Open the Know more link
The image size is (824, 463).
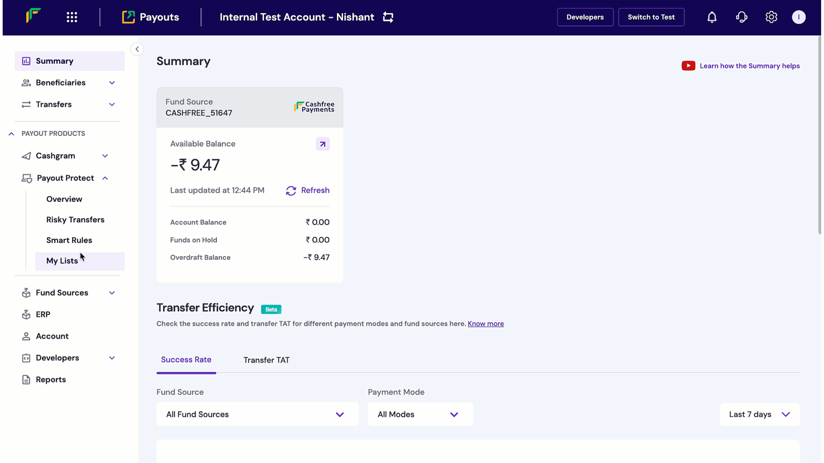click(x=485, y=324)
